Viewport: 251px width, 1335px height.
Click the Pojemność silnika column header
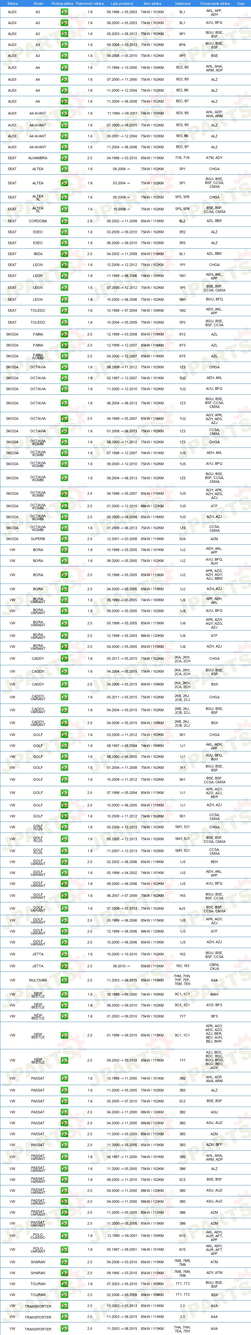(90, 3)
